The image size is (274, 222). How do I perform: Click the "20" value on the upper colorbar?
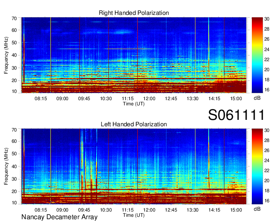click(x=267, y=70)
